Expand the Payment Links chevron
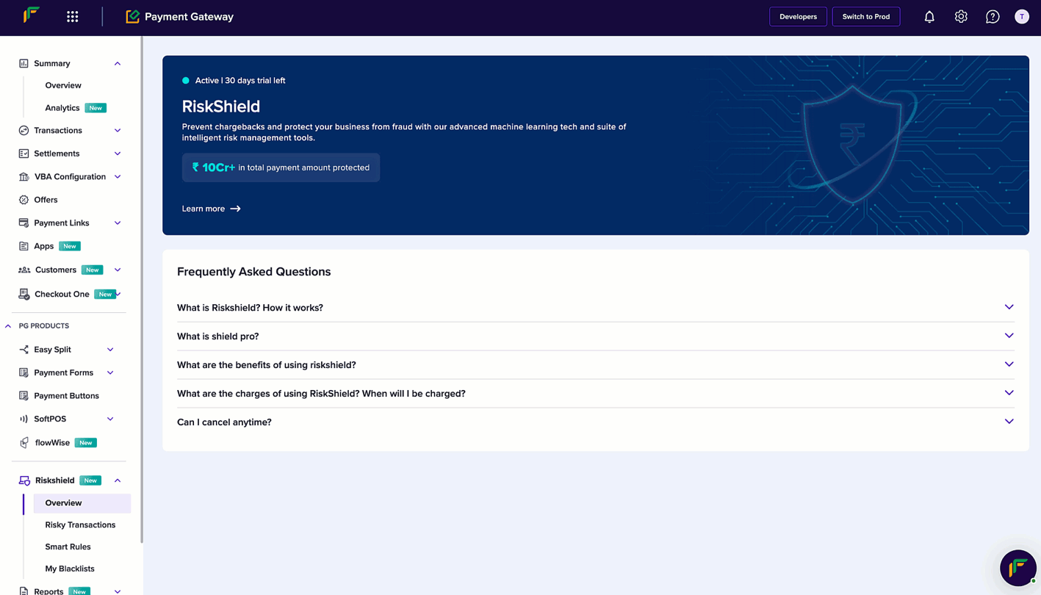 click(x=118, y=223)
